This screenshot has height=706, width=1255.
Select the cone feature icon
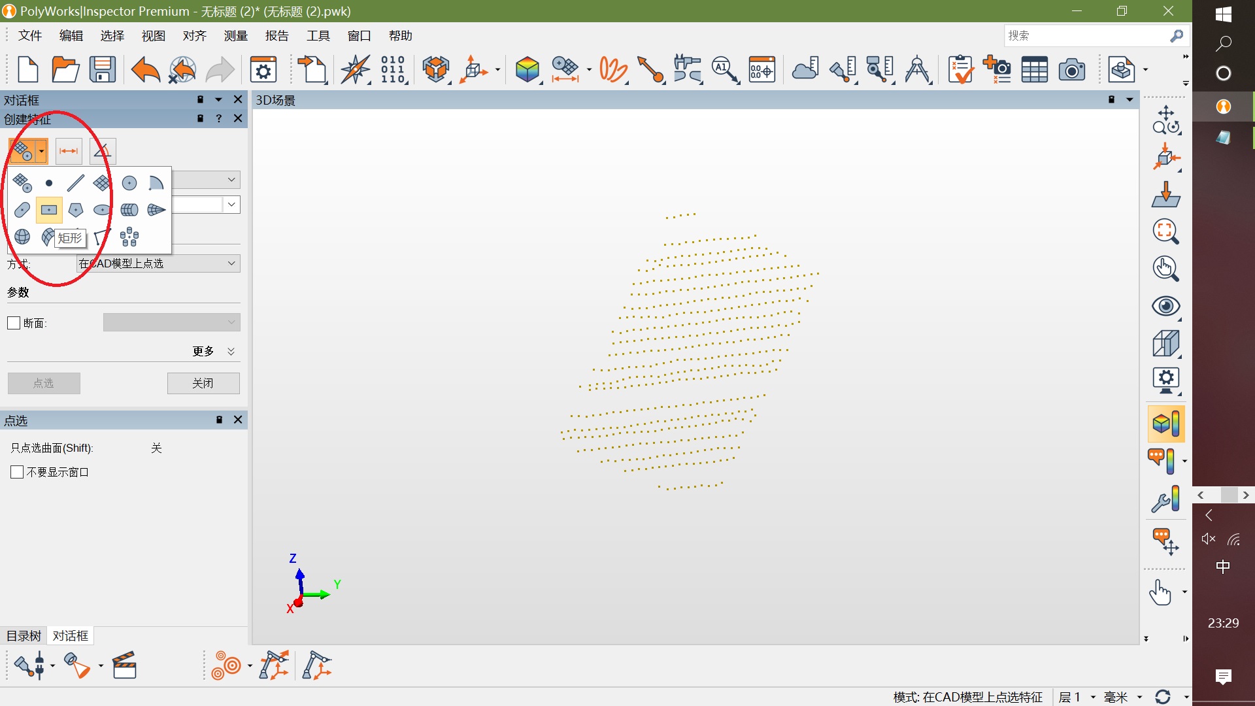[x=156, y=210]
